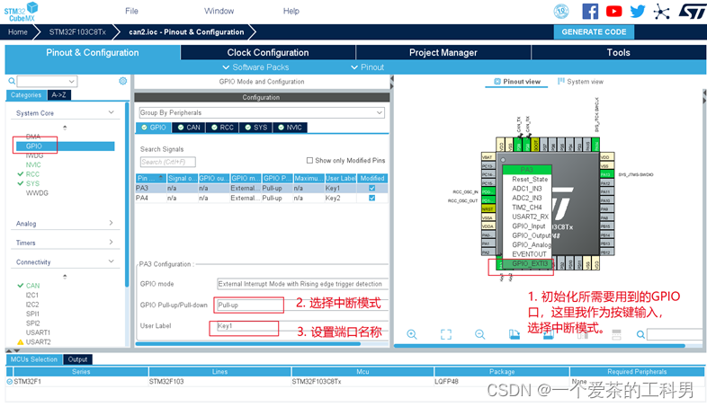
Task: Open the File menu
Action: [x=131, y=11]
